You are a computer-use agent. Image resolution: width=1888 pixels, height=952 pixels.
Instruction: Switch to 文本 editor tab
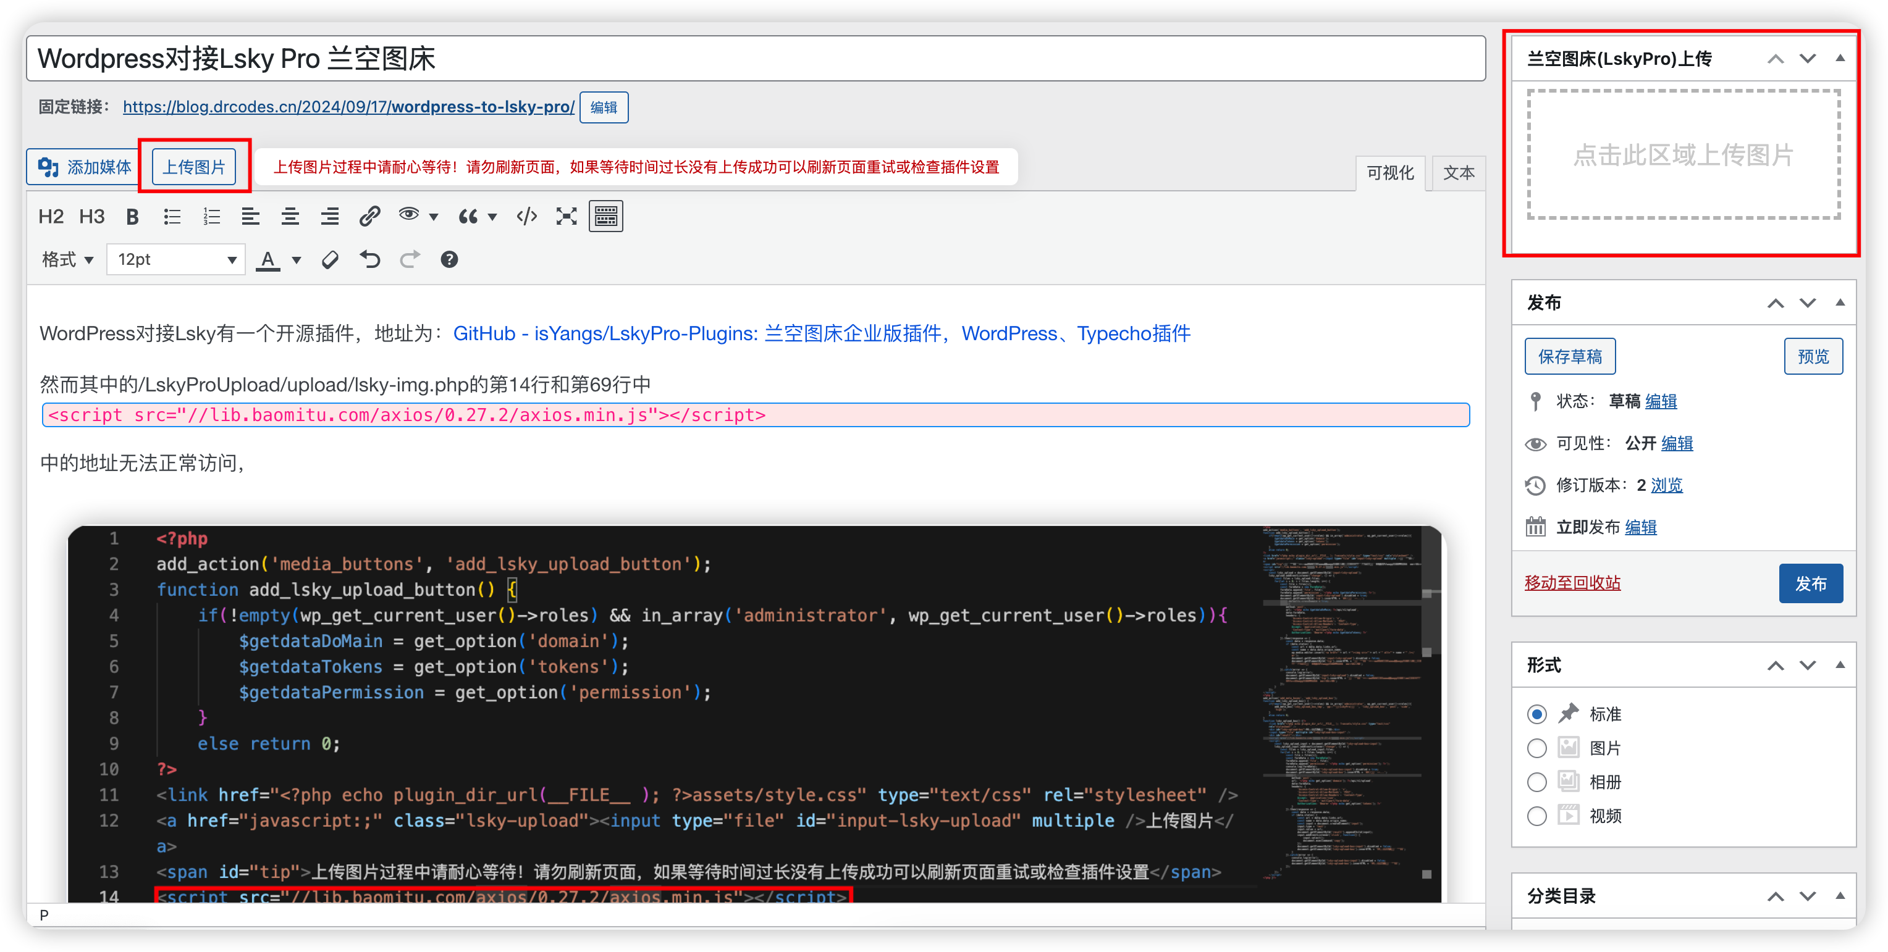point(1458,170)
